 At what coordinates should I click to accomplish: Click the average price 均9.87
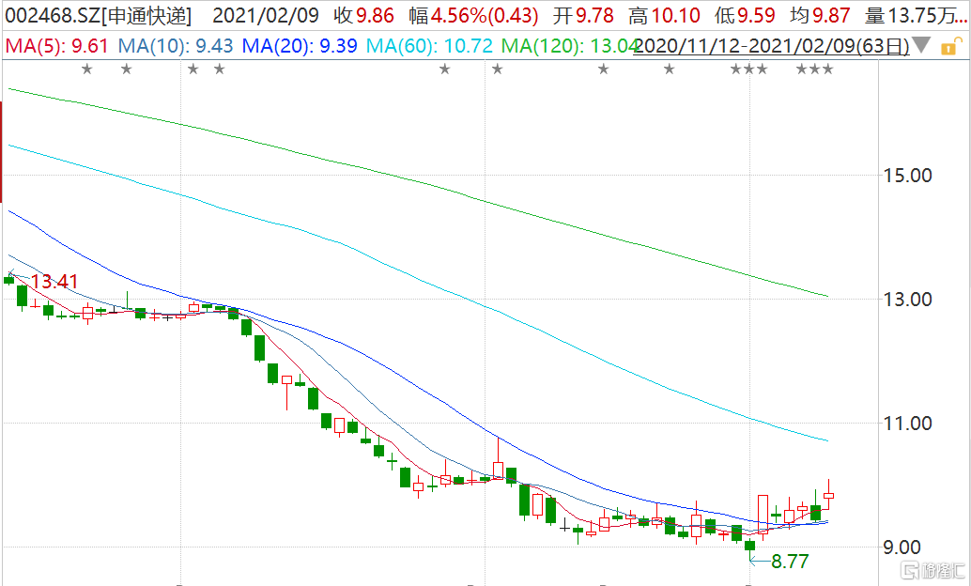pyautogui.click(x=820, y=15)
